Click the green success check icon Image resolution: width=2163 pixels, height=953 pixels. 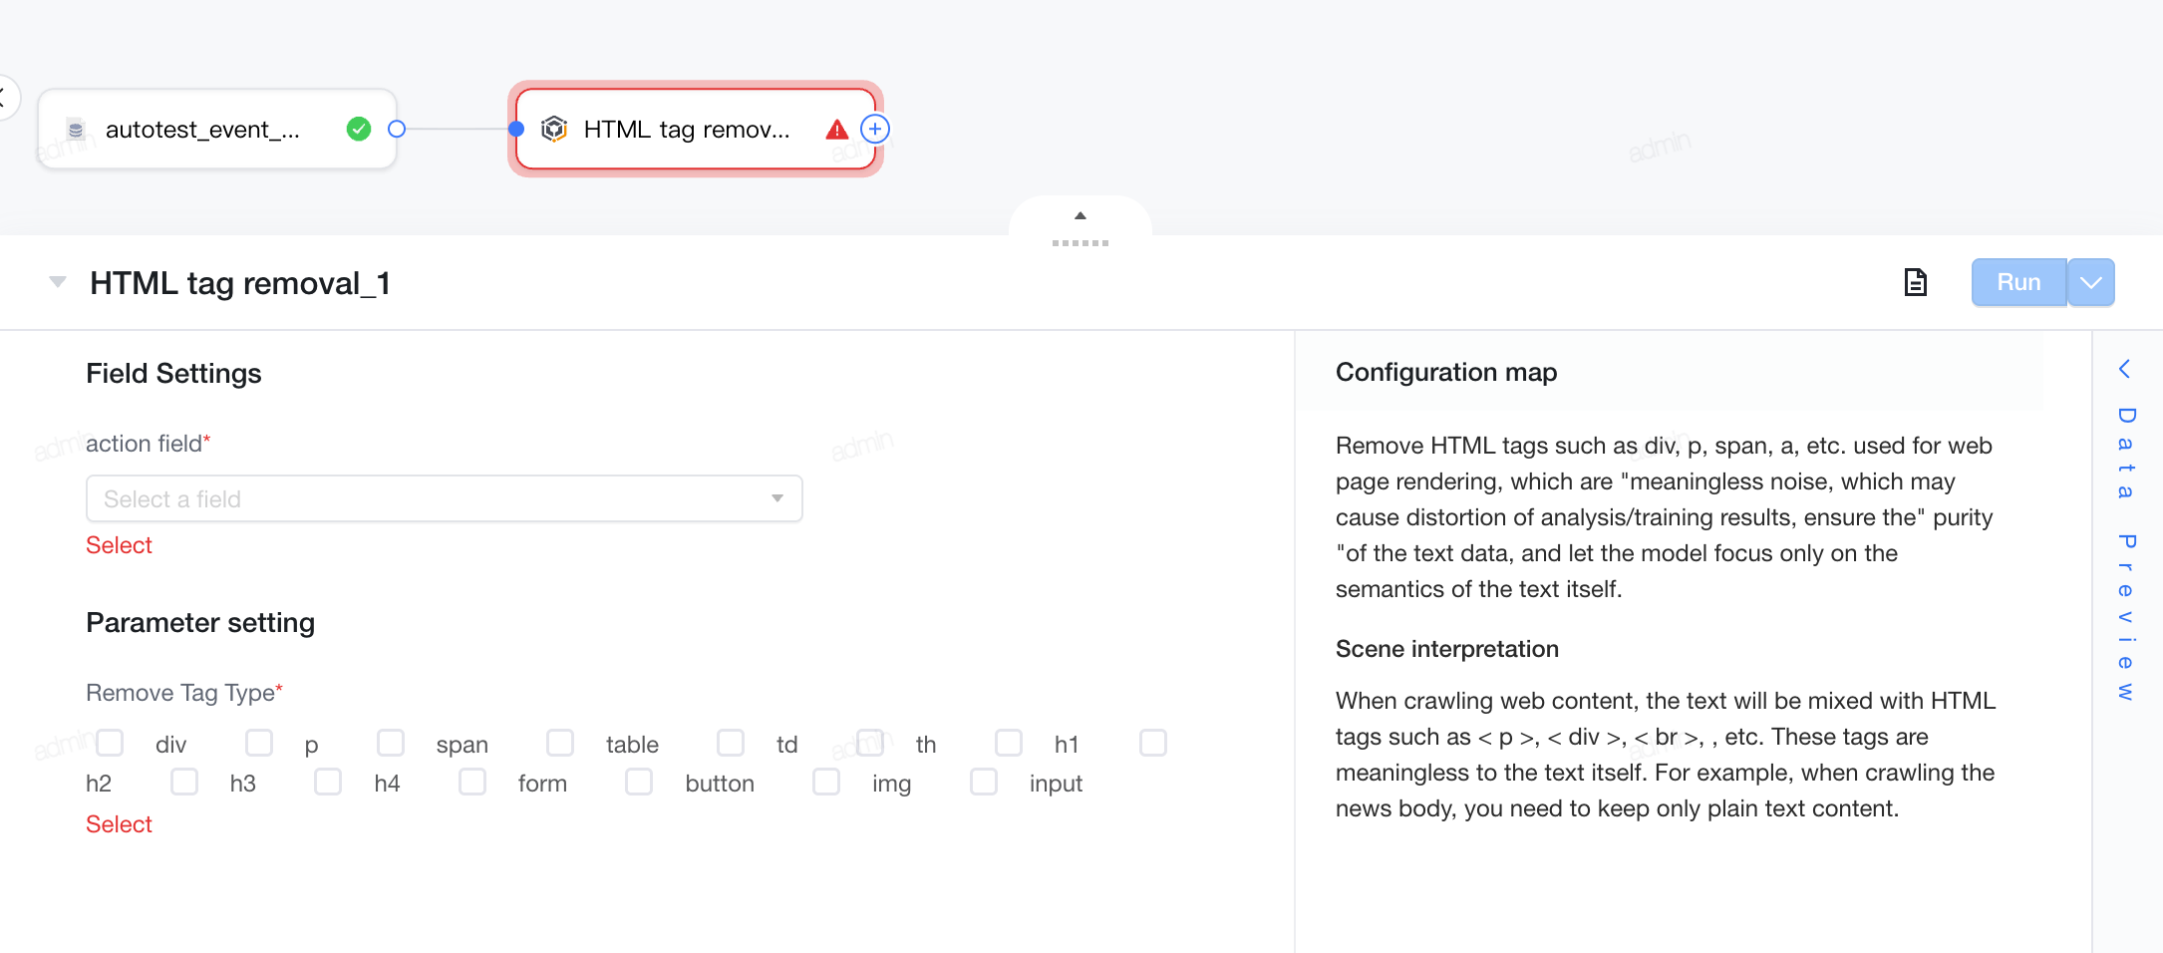(x=359, y=129)
